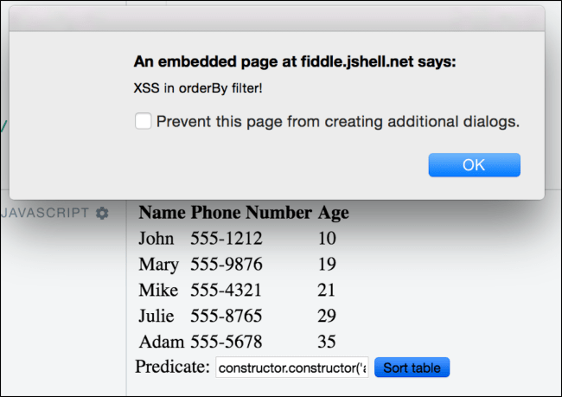
Task: Click the Name column header
Action: 162,212
